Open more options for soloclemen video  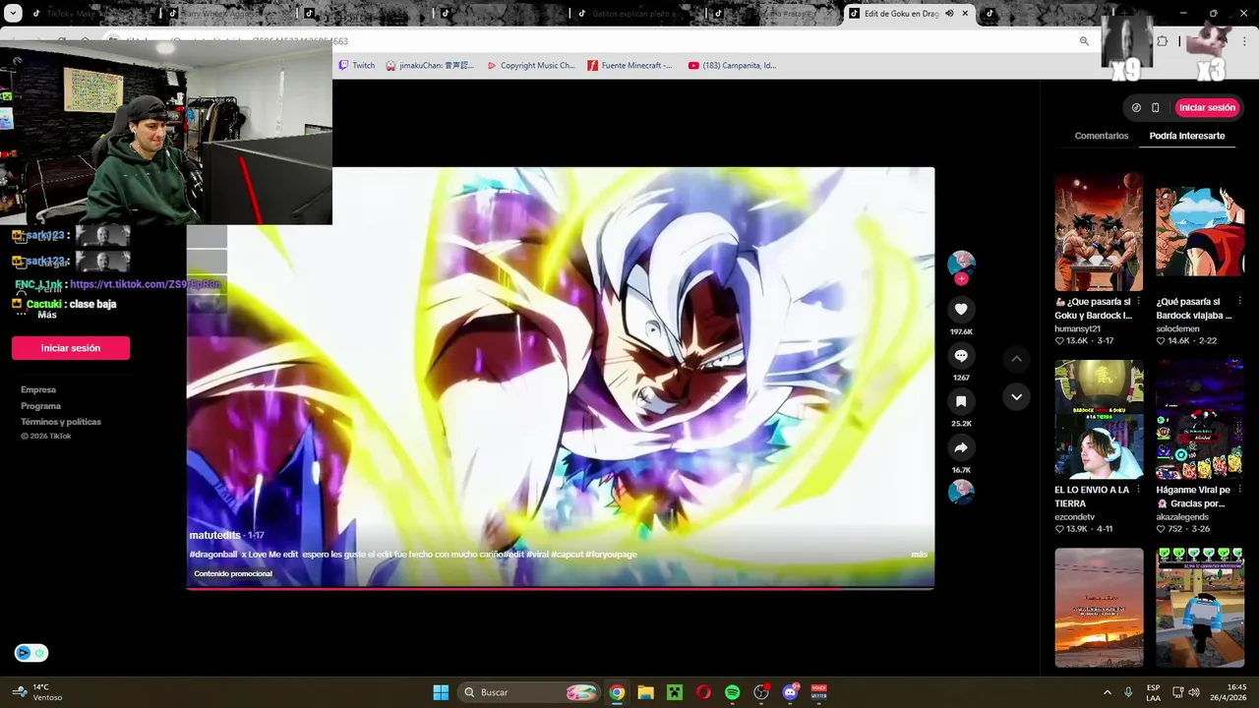(1238, 302)
